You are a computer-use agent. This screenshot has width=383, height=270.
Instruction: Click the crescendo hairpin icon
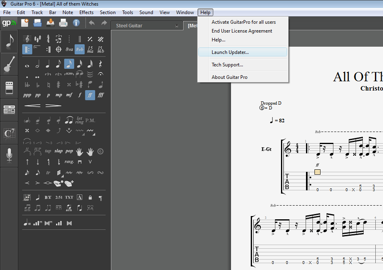[x=33, y=105]
